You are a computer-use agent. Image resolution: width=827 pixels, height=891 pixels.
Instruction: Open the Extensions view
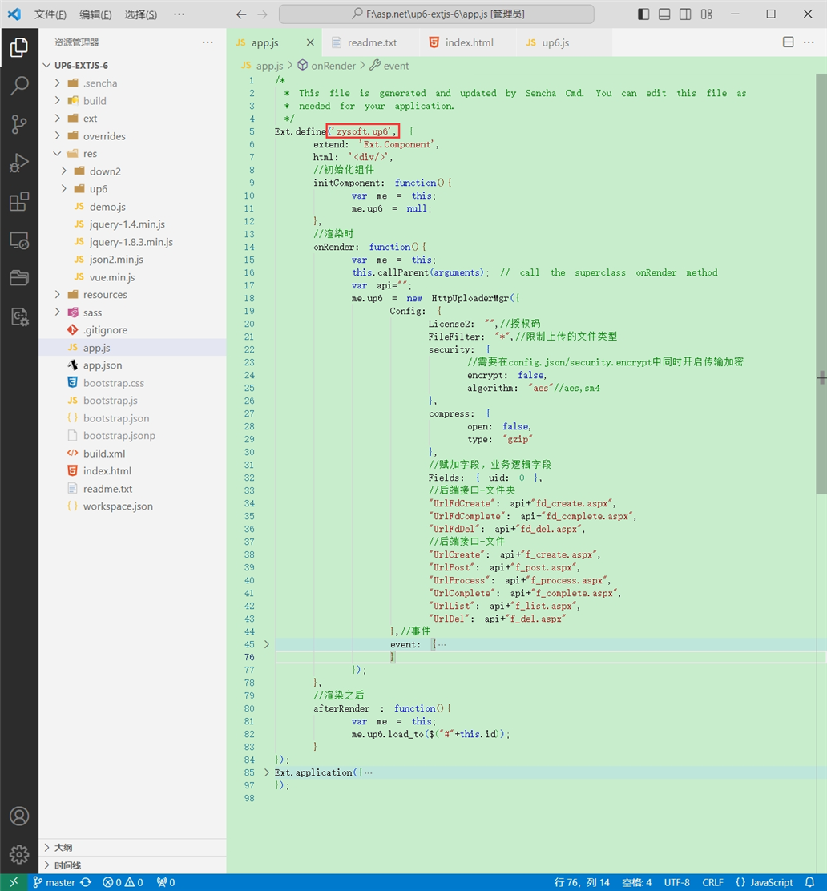(x=19, y=202)
